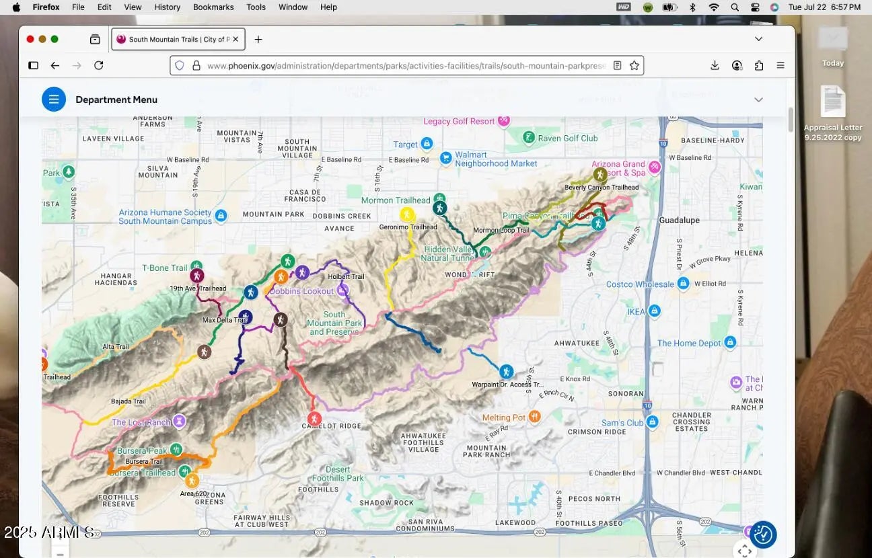The height and width of the screenshot is (558, 872).
Task: Toggle reader view in address bar
Action: (617, 65)
